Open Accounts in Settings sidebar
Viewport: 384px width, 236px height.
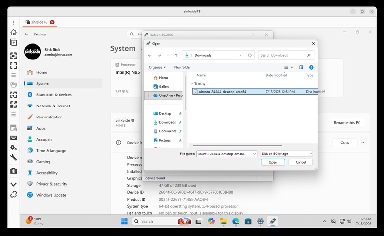[x=63, y=139]
